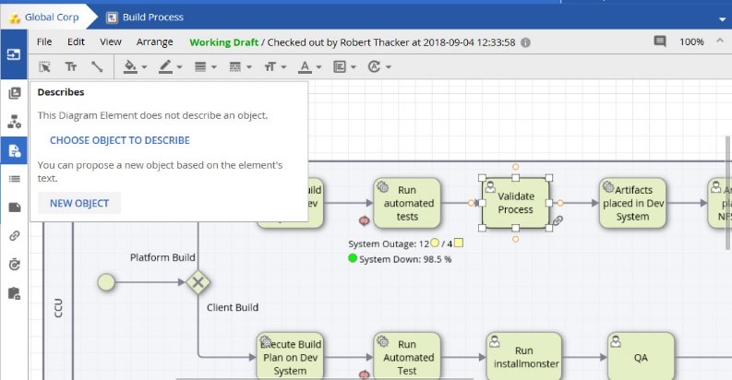Select the connector line tool
Screen dimensions: 732x380
[97, 66]
